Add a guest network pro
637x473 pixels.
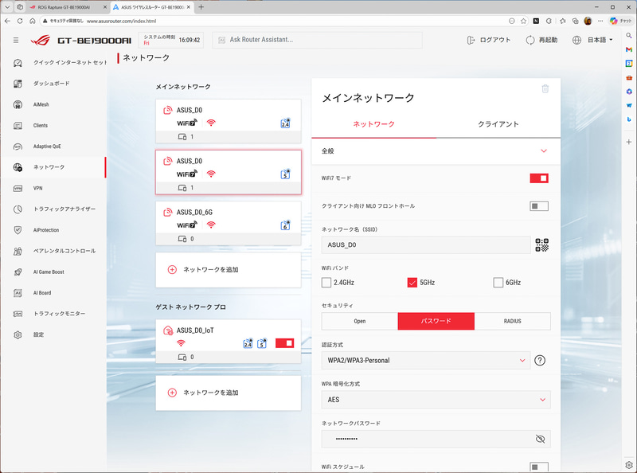tap(229, 393)
